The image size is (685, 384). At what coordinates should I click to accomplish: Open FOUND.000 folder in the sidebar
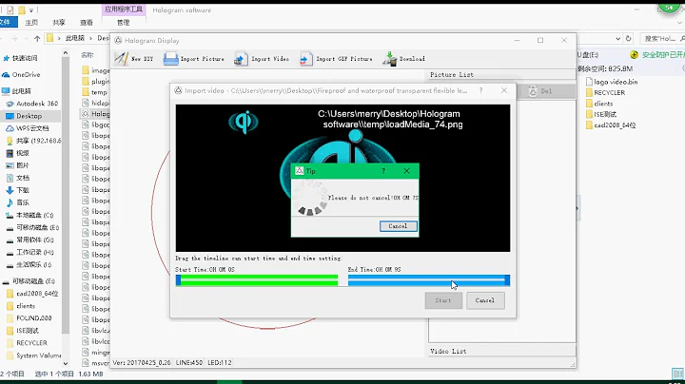tap(33, 318)
